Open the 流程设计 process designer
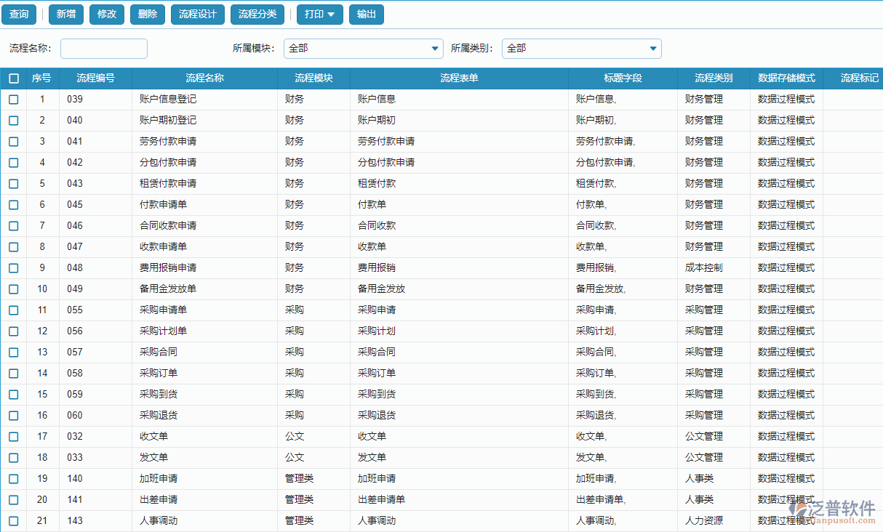Screen dimensions: 883x532 (x=197, y=14)
